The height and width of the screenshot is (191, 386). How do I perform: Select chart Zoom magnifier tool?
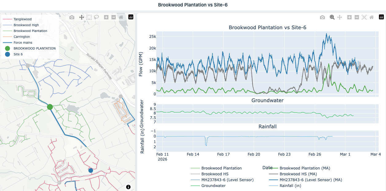click(332, 17)
